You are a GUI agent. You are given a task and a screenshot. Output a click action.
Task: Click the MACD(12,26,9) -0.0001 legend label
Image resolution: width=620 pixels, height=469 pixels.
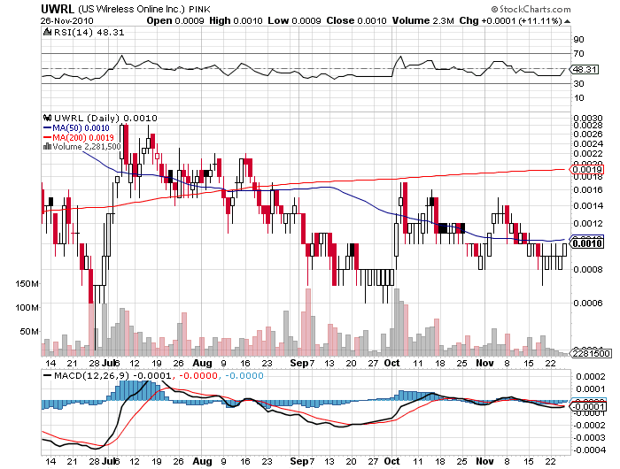[x=112, y=375]
